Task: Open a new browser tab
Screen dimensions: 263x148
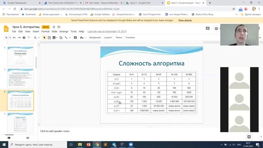Action: pyautogui.click(x=210, y=3)
